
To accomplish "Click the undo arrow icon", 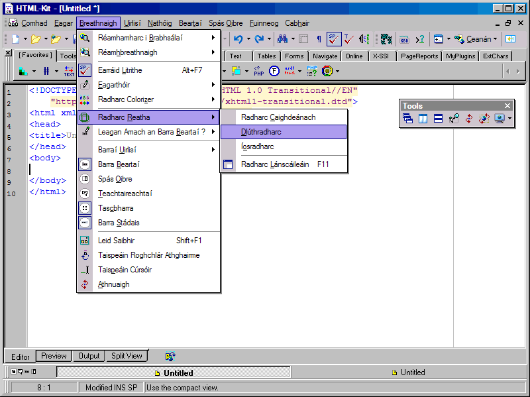I will pyautogui.click(x=238, y=39).
